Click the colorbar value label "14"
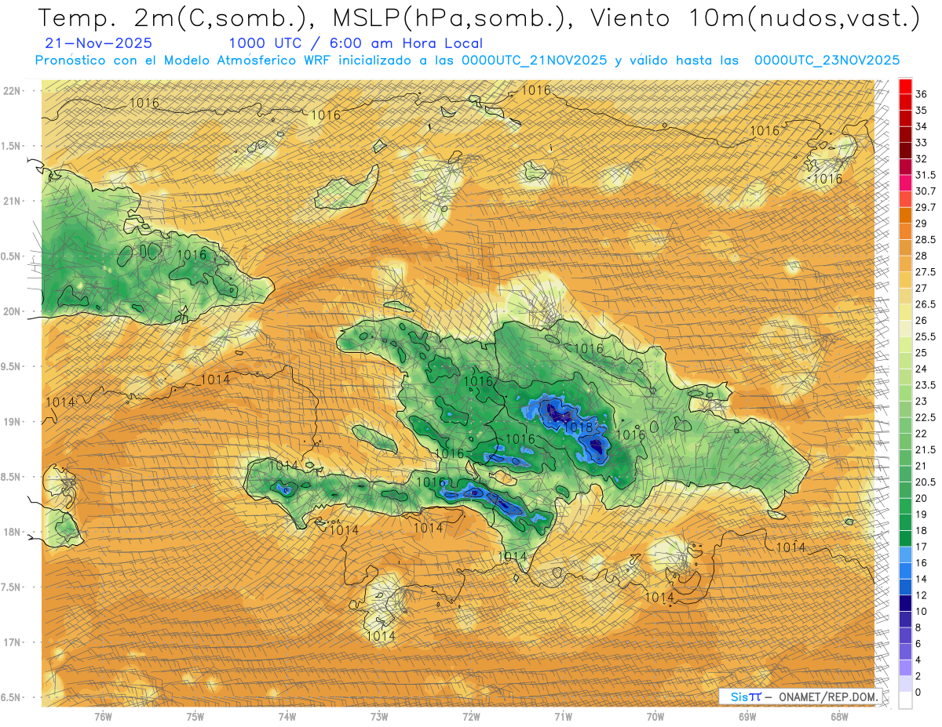The height and width of the screenshot is (727, 942). click(x=922, y=579)
